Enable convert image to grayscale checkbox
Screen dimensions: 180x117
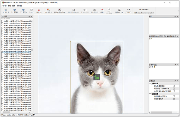[x=174, y=91]
